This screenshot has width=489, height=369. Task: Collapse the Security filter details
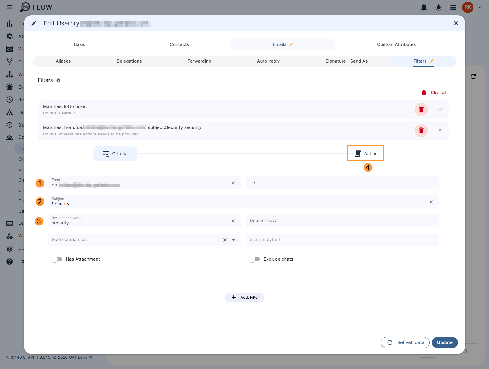click(x=440, y=131)
